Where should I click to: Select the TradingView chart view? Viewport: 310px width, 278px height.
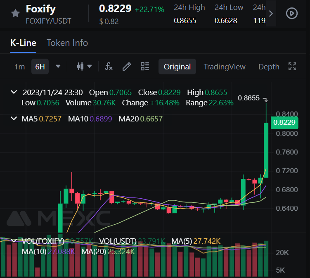[225, 67]
